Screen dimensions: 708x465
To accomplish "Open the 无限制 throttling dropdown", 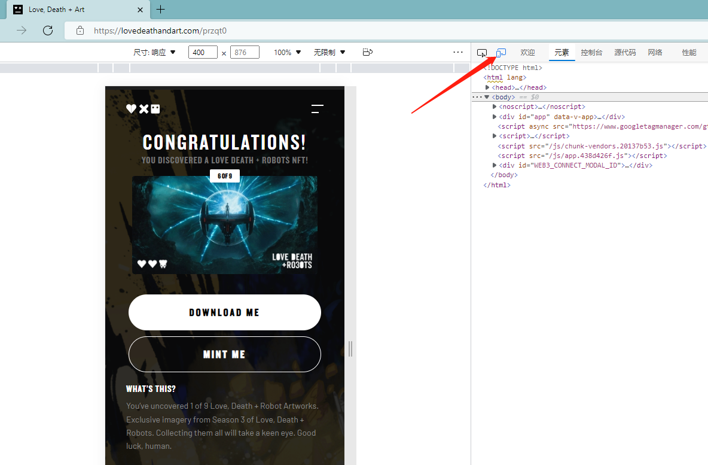I will pyautogui.click(x=329, y=53).
